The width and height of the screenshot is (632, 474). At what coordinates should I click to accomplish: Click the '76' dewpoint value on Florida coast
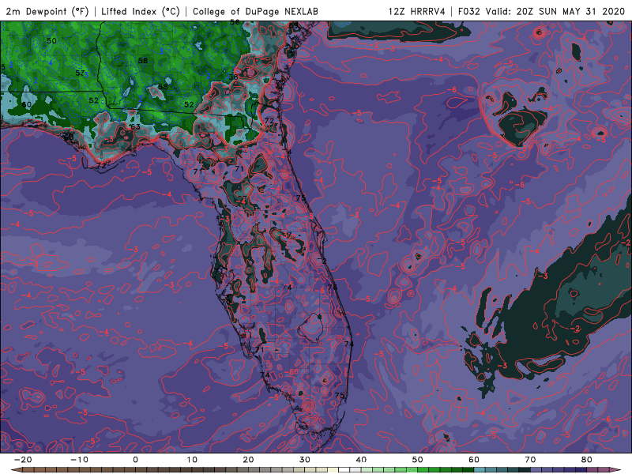tap(332, 288)
